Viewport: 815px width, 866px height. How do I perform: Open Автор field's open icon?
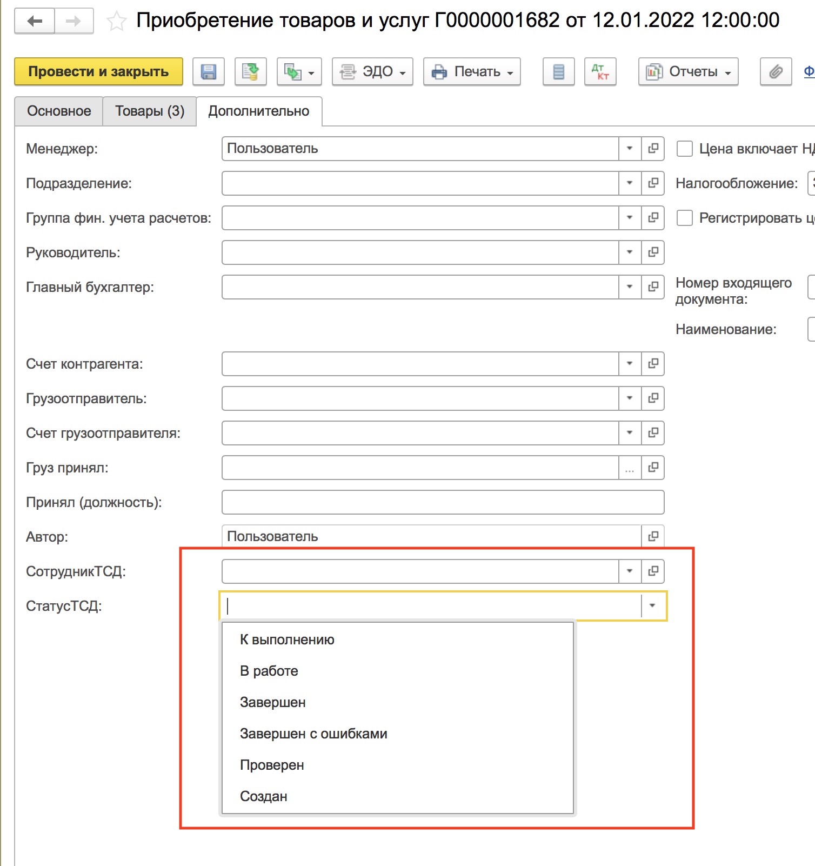653,537
